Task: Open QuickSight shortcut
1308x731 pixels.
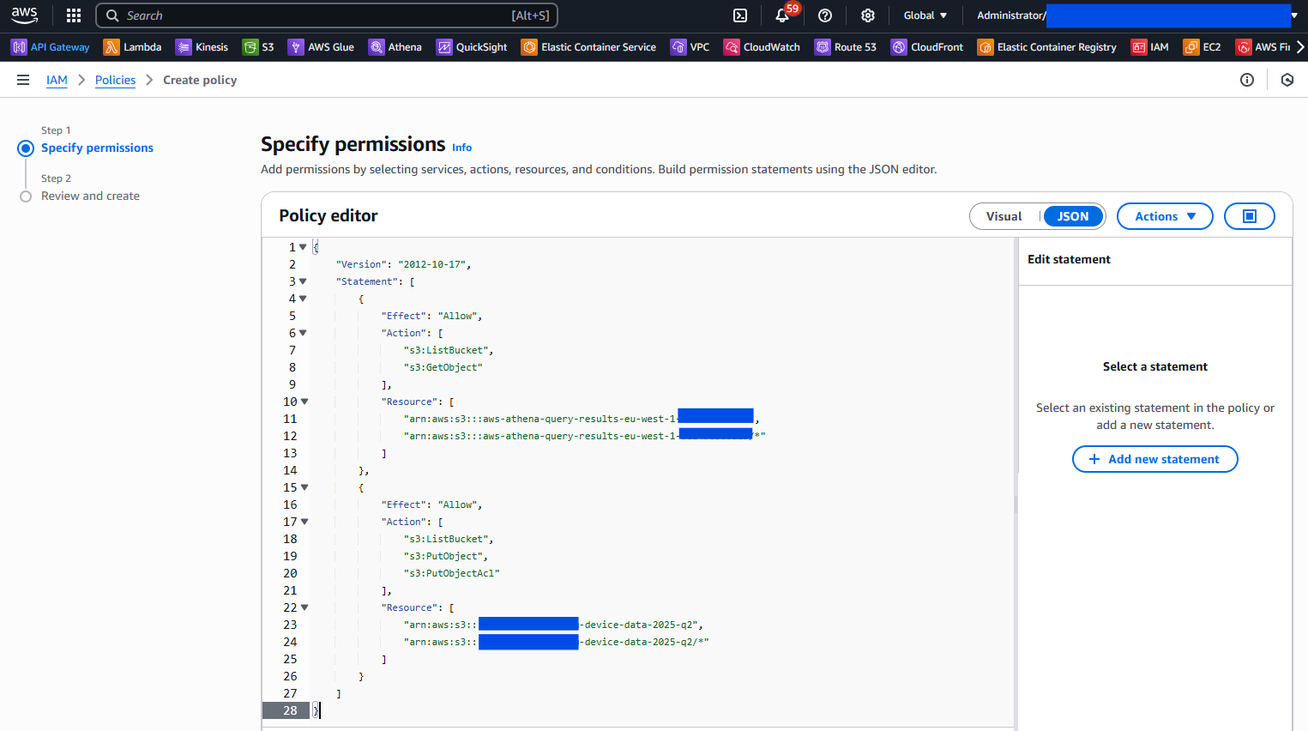Action: (472, 47)
